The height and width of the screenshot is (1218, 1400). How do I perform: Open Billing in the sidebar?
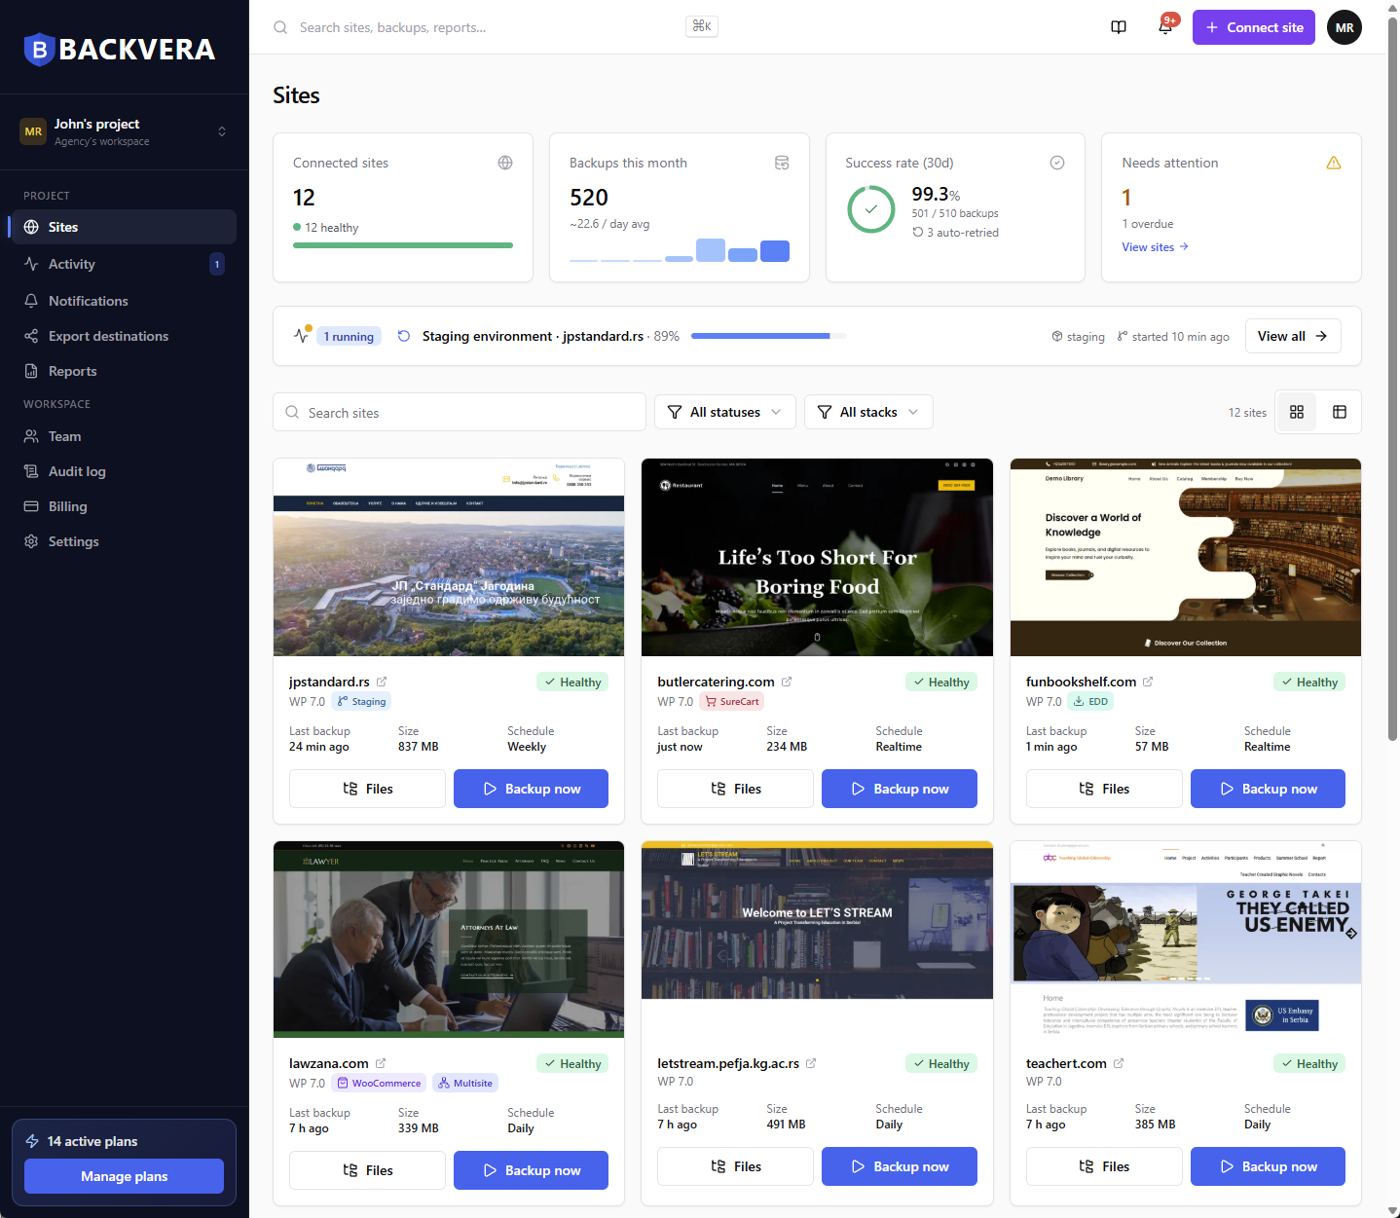(123, 506)
